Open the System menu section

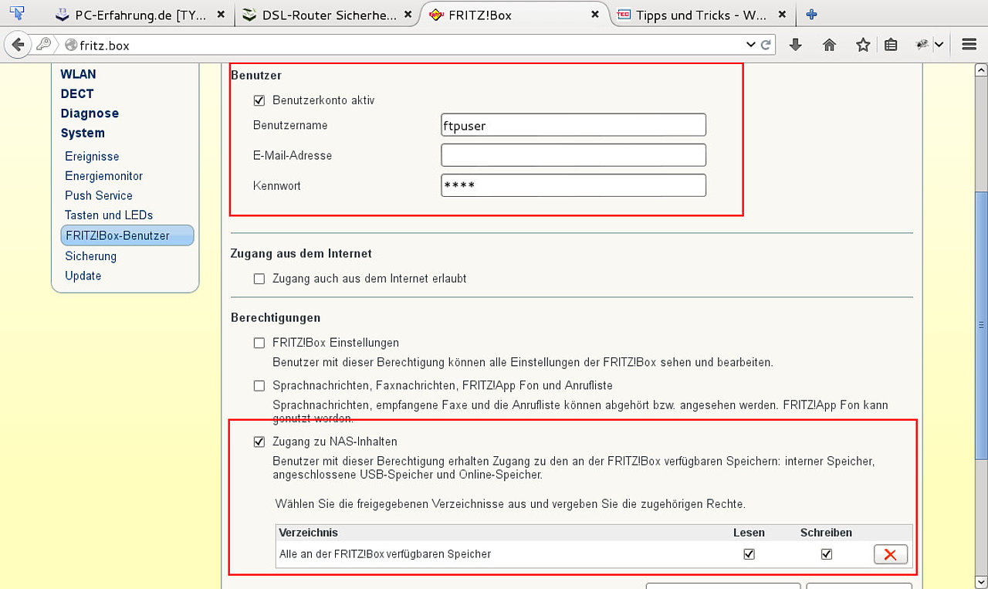[x=83, y=133]
